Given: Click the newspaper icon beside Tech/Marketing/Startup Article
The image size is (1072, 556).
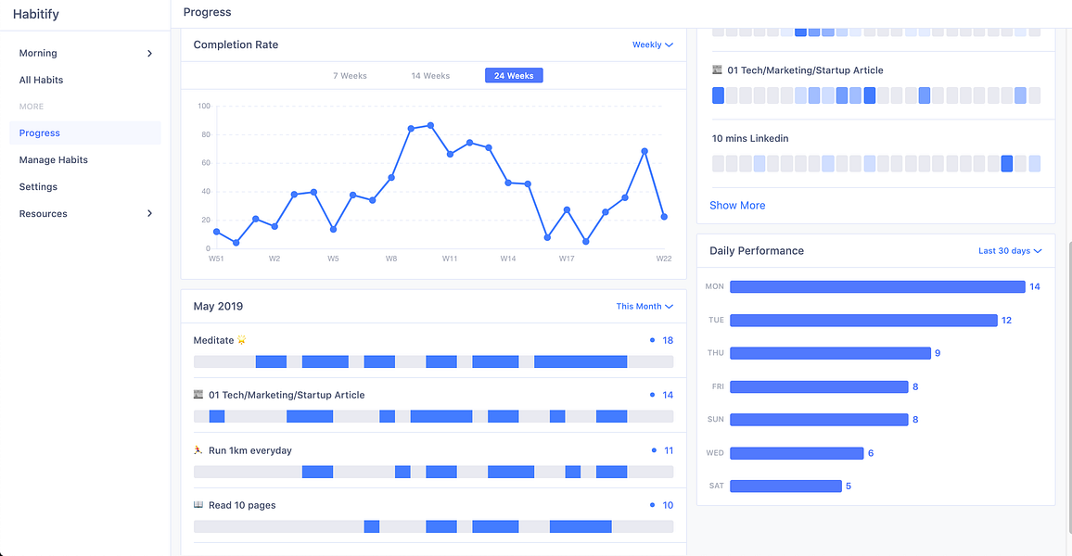Looking at the screenshot, I should pos(198,395).
